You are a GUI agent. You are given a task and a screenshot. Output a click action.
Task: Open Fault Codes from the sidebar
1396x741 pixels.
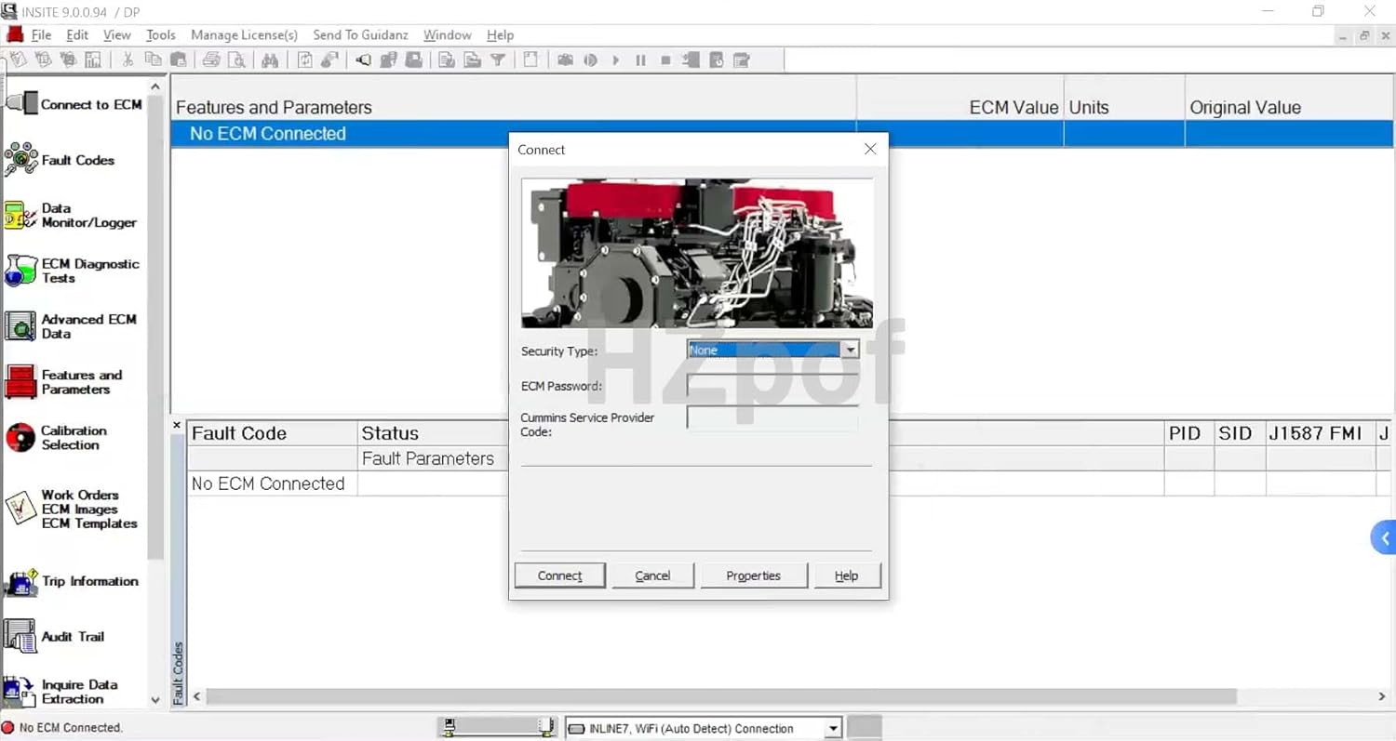pos(22,160)
